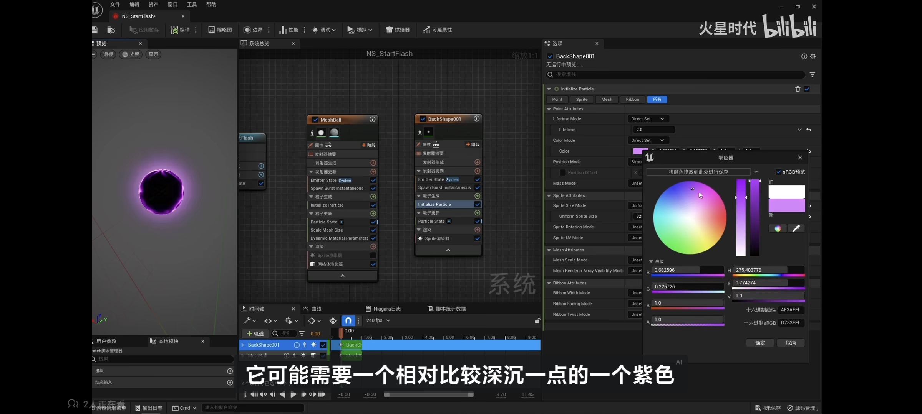Click inside the color wheel
Viewport: 922px width, 414px height.
pos(690,217)
